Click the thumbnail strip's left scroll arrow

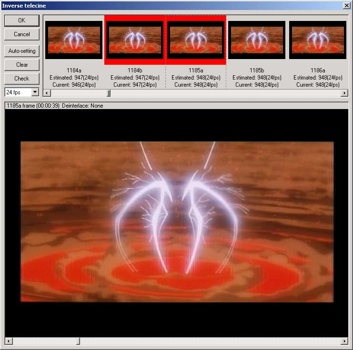[x=47, y=93]
